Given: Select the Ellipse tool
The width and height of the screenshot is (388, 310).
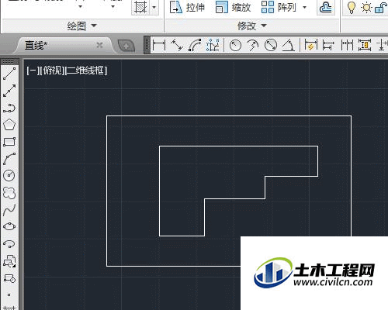Looking at the screenshot, I should click(9, 226).
